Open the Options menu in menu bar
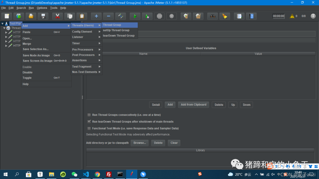The image size is (319, 179). pyautogui.click(x=42, y=8)
